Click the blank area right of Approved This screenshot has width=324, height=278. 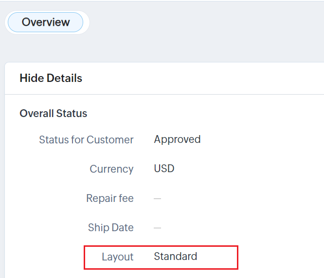tap(263, 139)
